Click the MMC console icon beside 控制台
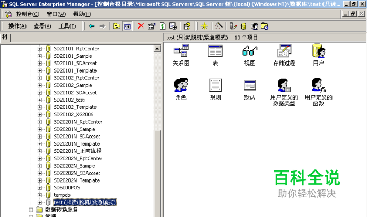The height and width of the screenshot is (217, 367). pyautogui.click(x=8, y=14)
